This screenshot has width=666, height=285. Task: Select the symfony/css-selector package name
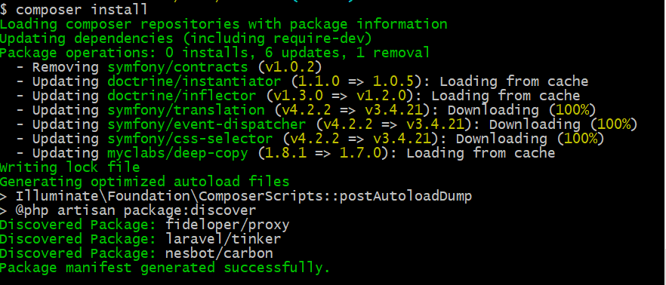(x=190, y=139)
